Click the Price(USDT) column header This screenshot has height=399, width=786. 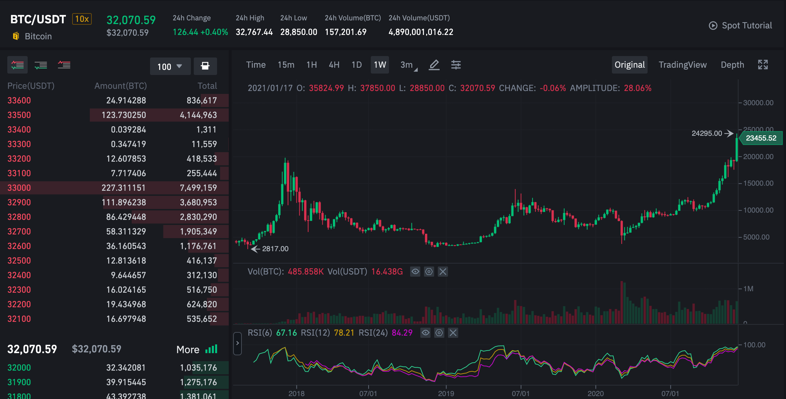pos(31,86)
